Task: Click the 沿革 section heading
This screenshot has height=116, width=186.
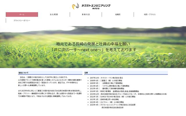Action: 126,73
